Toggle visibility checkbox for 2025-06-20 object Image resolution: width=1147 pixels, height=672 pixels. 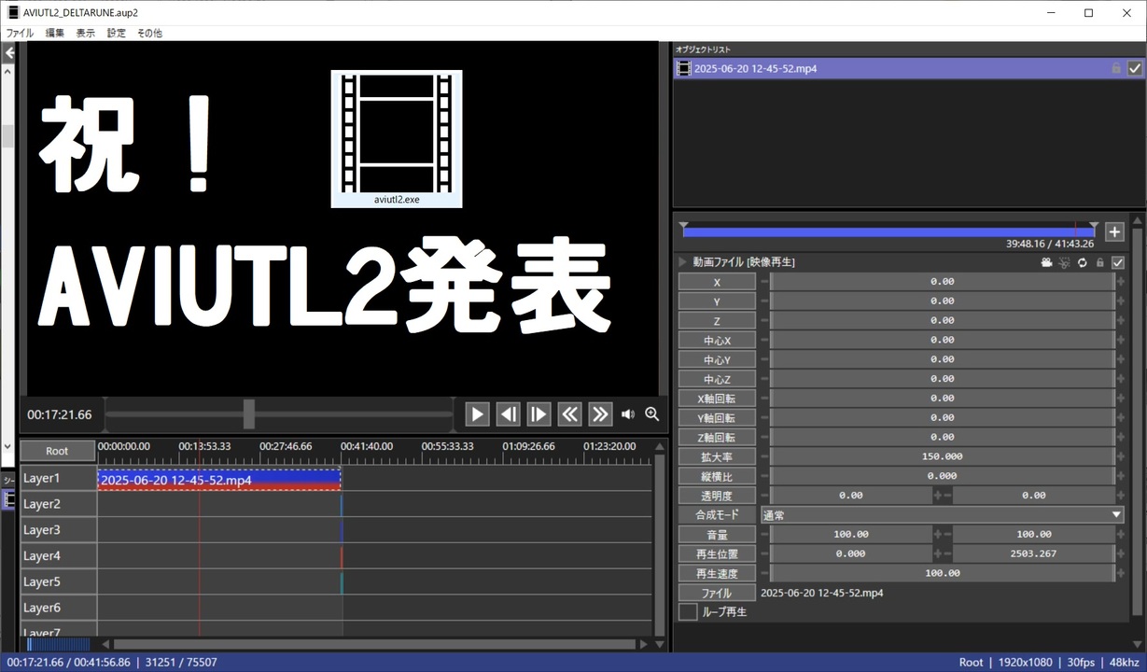click(x=1135, y=68)
